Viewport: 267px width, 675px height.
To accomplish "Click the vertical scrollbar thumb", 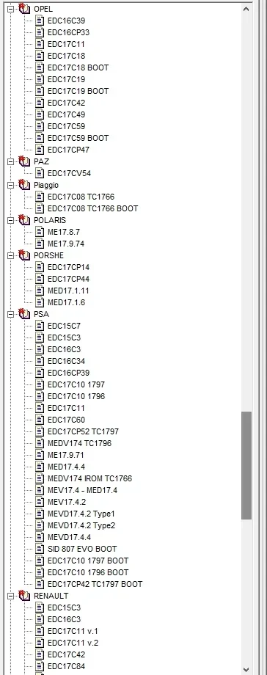I will pyautogui.click(x=246, y=465).
